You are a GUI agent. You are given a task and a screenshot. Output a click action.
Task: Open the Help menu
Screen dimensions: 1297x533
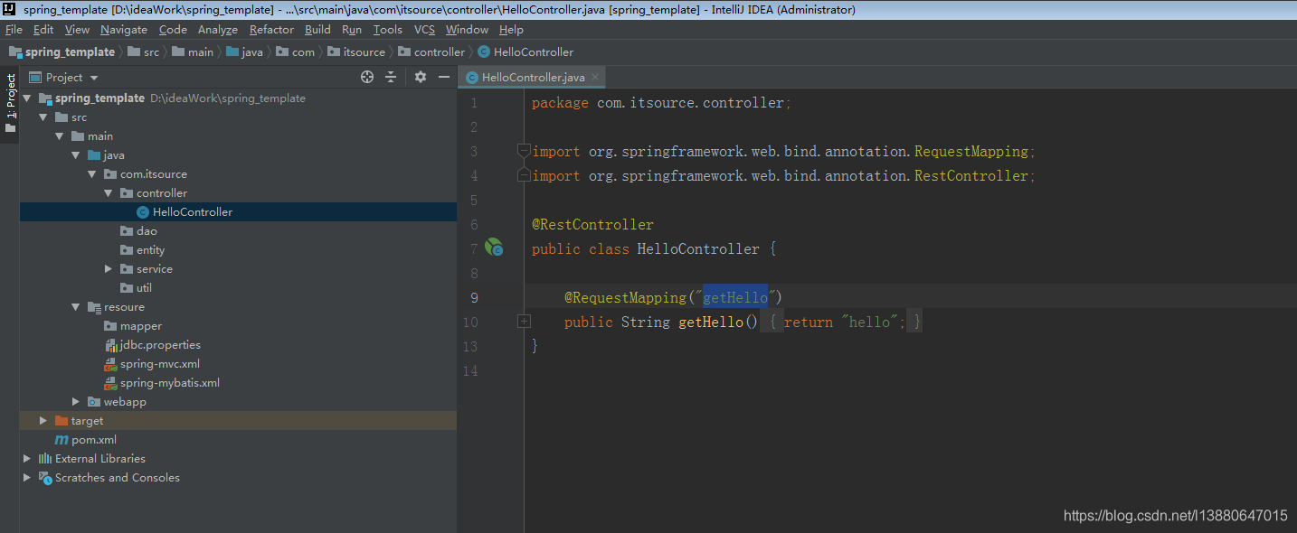(x=511, y=30)
